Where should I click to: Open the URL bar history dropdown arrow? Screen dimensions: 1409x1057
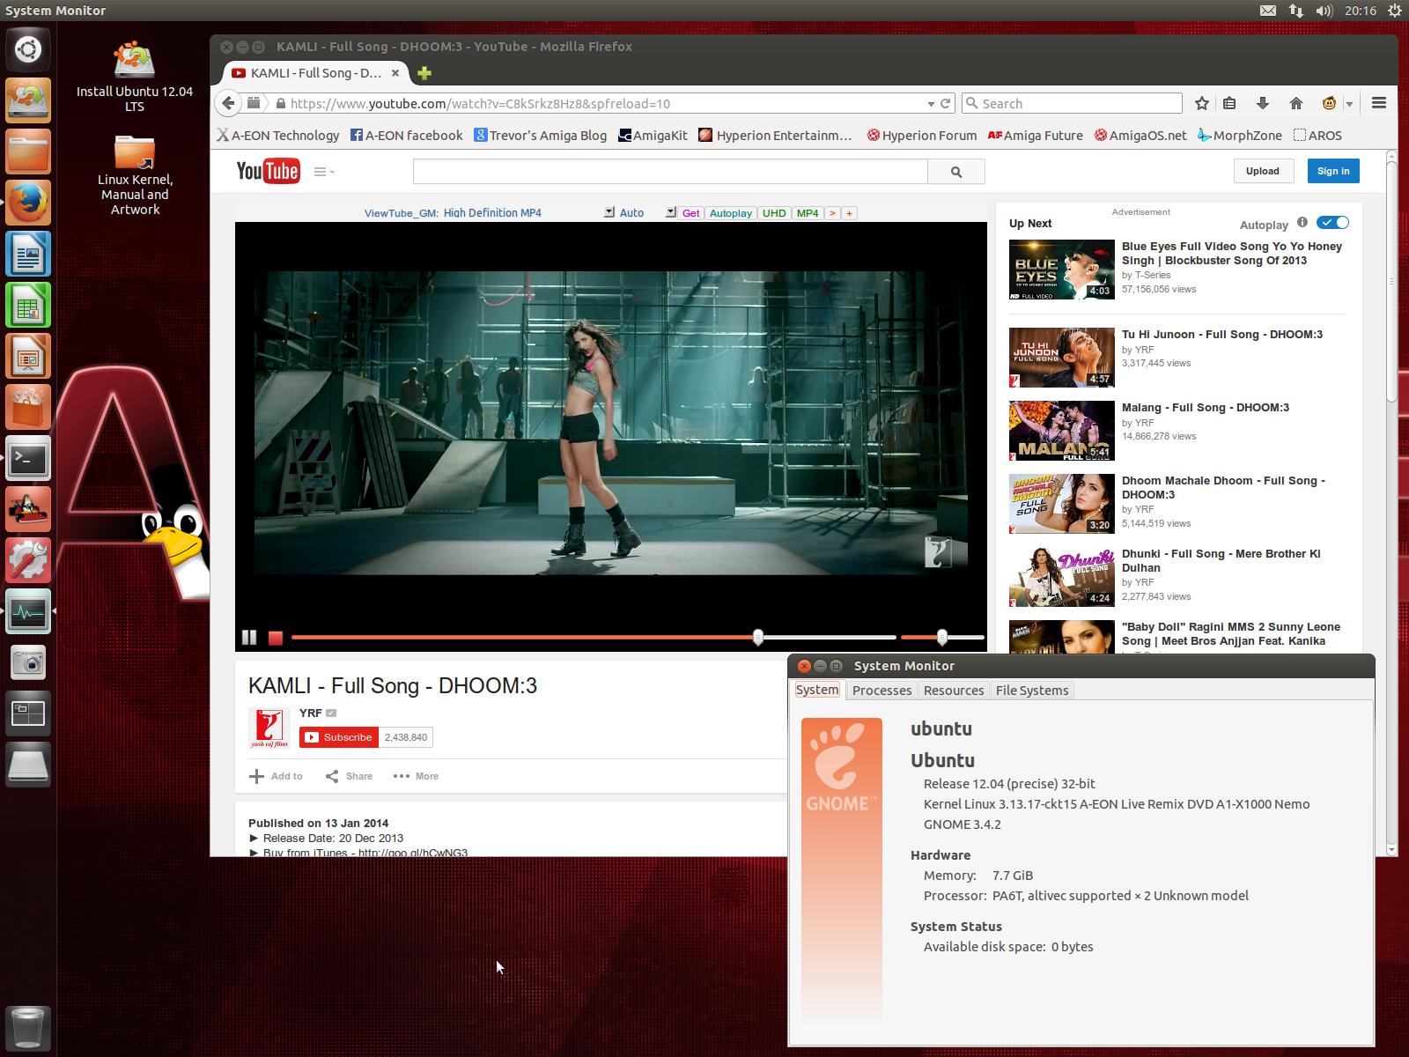(x=931, y=104)
